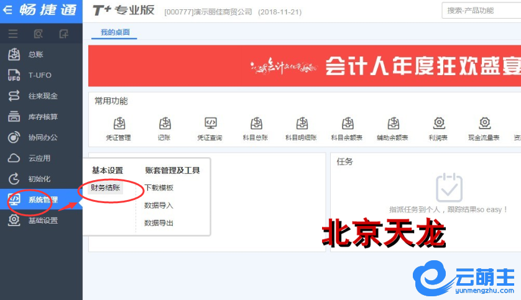The width and height of the screenshot is (521, 300).
Task: Open the 科目明细账 shortcut icon
Action: point(302,124)
